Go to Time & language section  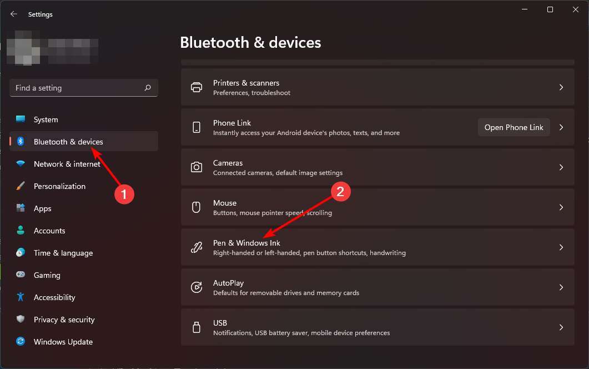[x=63, y=253]
